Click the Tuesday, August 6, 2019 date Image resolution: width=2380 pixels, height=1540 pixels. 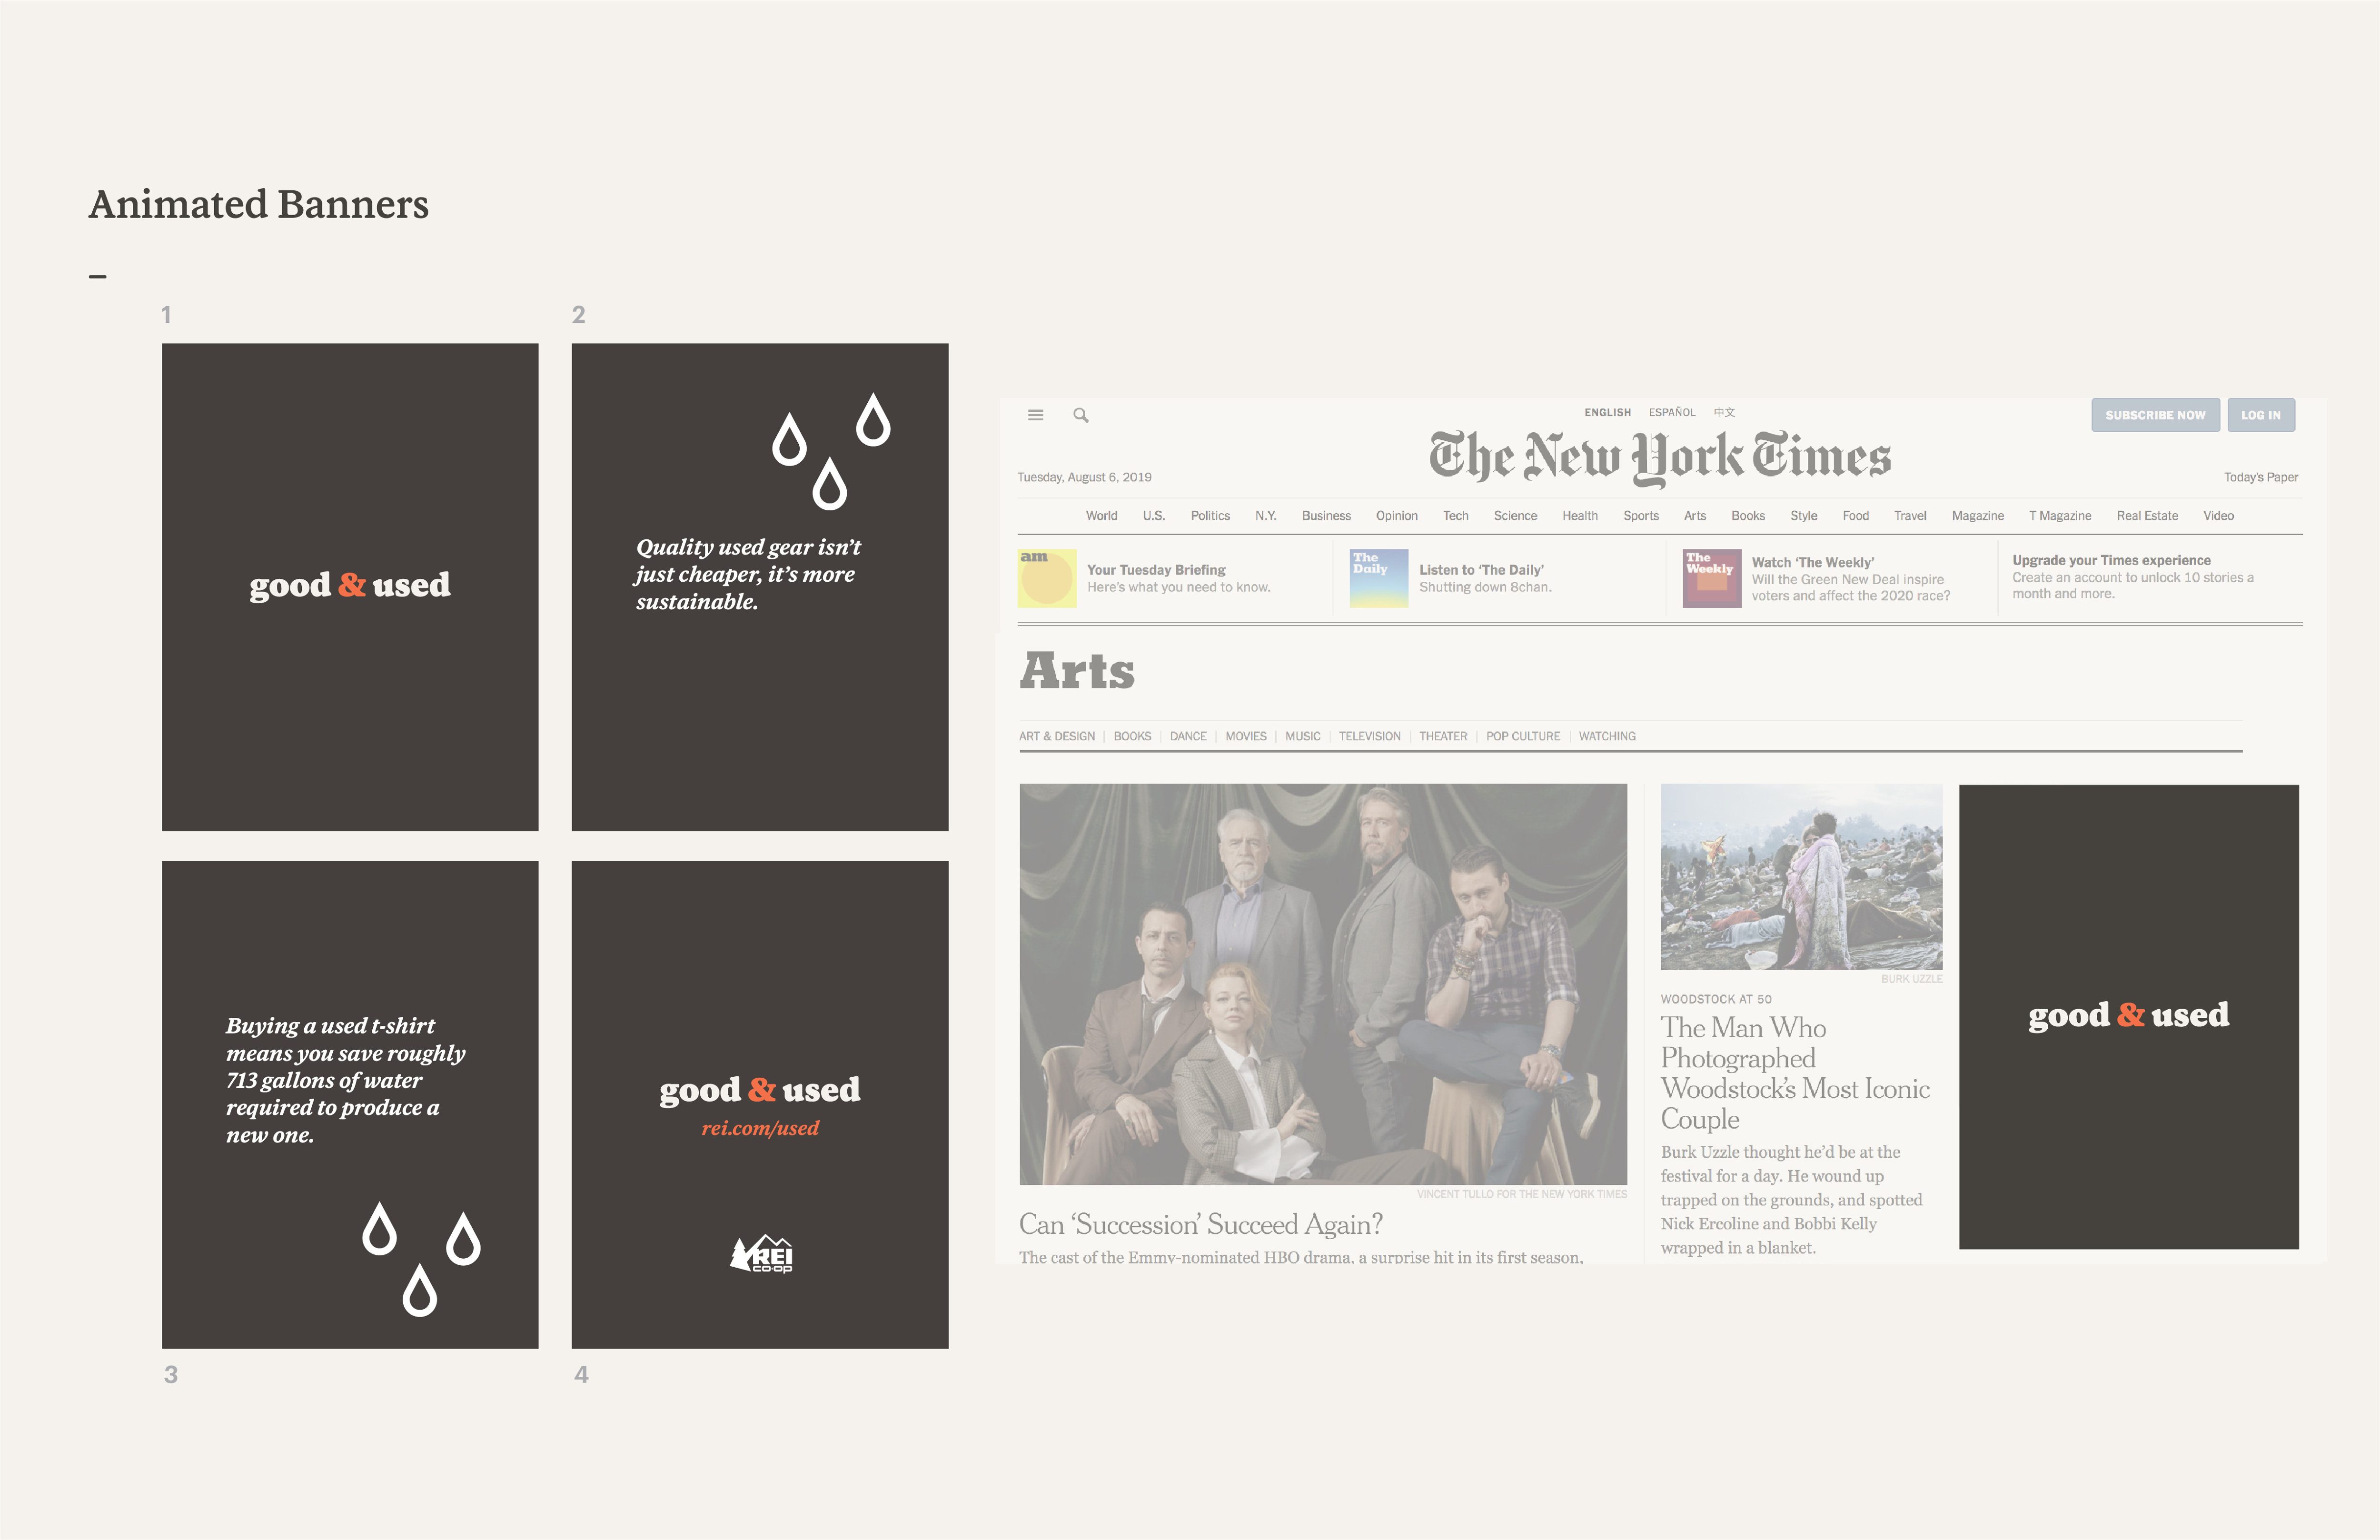(1084, 477)
